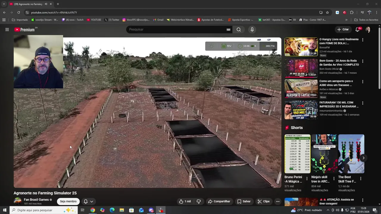381x214 pixels.
Task: Open the Importado bookmarks folder
Action: tap(20, 20)
